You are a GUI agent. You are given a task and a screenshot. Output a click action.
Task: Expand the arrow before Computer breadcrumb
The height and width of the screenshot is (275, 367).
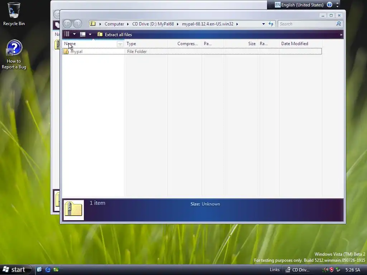pyautogui.click(x=100, y=24)
